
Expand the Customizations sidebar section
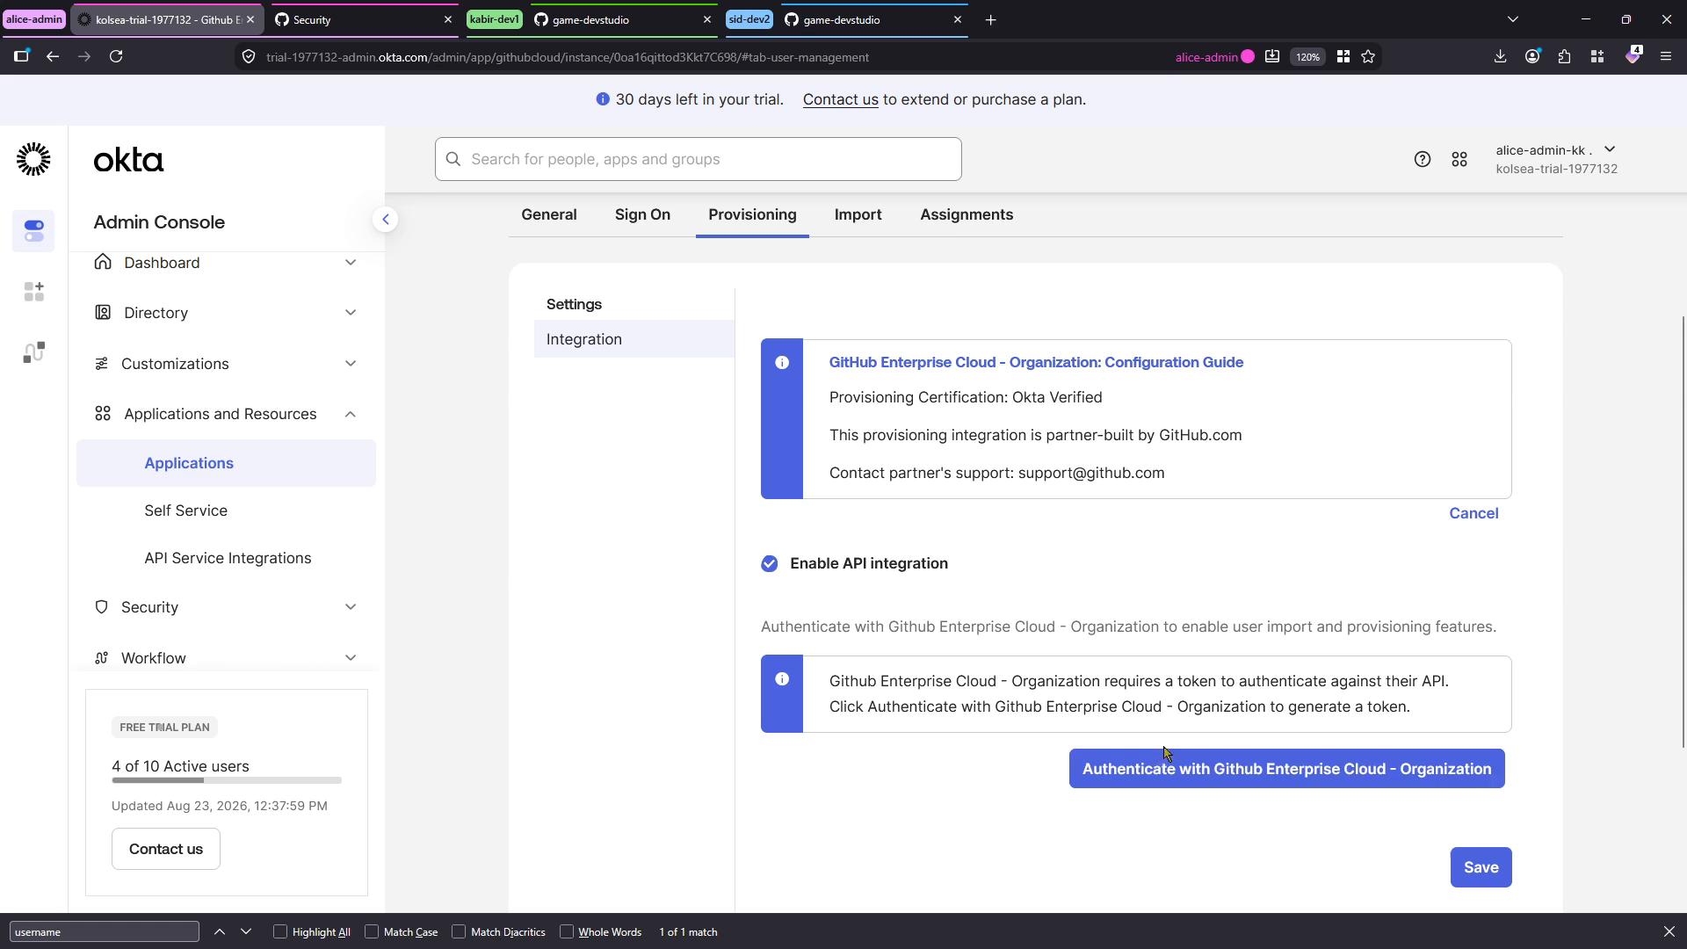[226, 364]
